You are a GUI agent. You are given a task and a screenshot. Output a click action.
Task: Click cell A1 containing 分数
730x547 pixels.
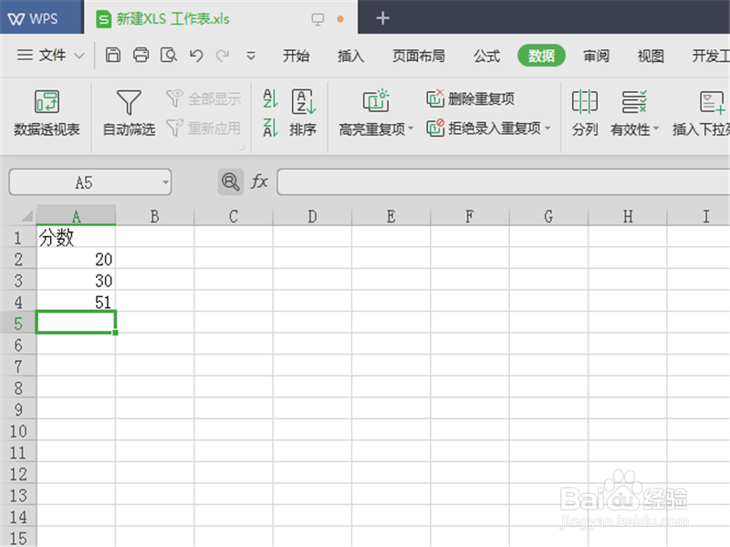(x=76, y=237)
